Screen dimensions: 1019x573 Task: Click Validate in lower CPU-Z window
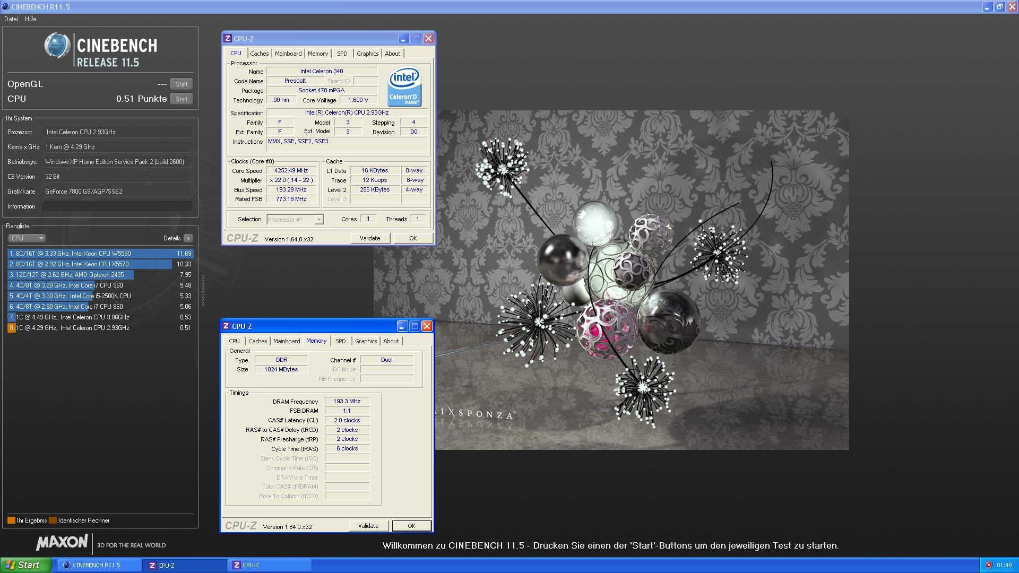[x=368, y=526]
